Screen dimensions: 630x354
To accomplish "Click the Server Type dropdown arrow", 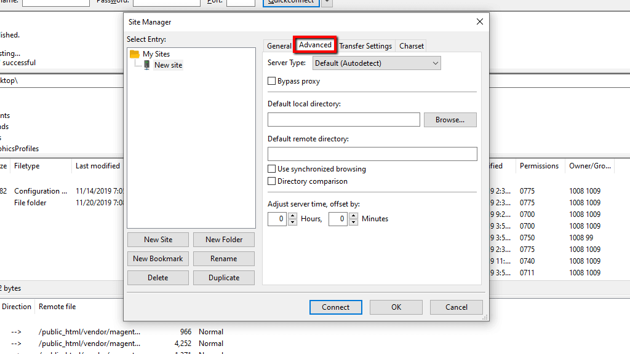I will (435, 63).
